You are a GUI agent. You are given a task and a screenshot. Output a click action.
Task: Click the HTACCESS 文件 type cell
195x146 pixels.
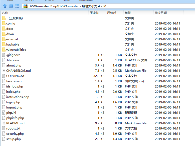(x=136, y=60)
